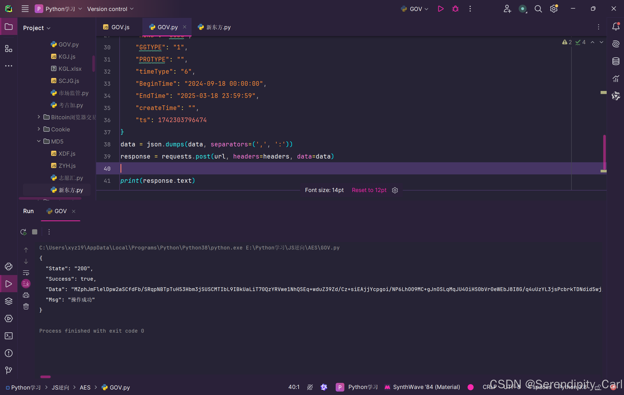
Task: Open the Database tool window icon
Action: tap(616, 61)
